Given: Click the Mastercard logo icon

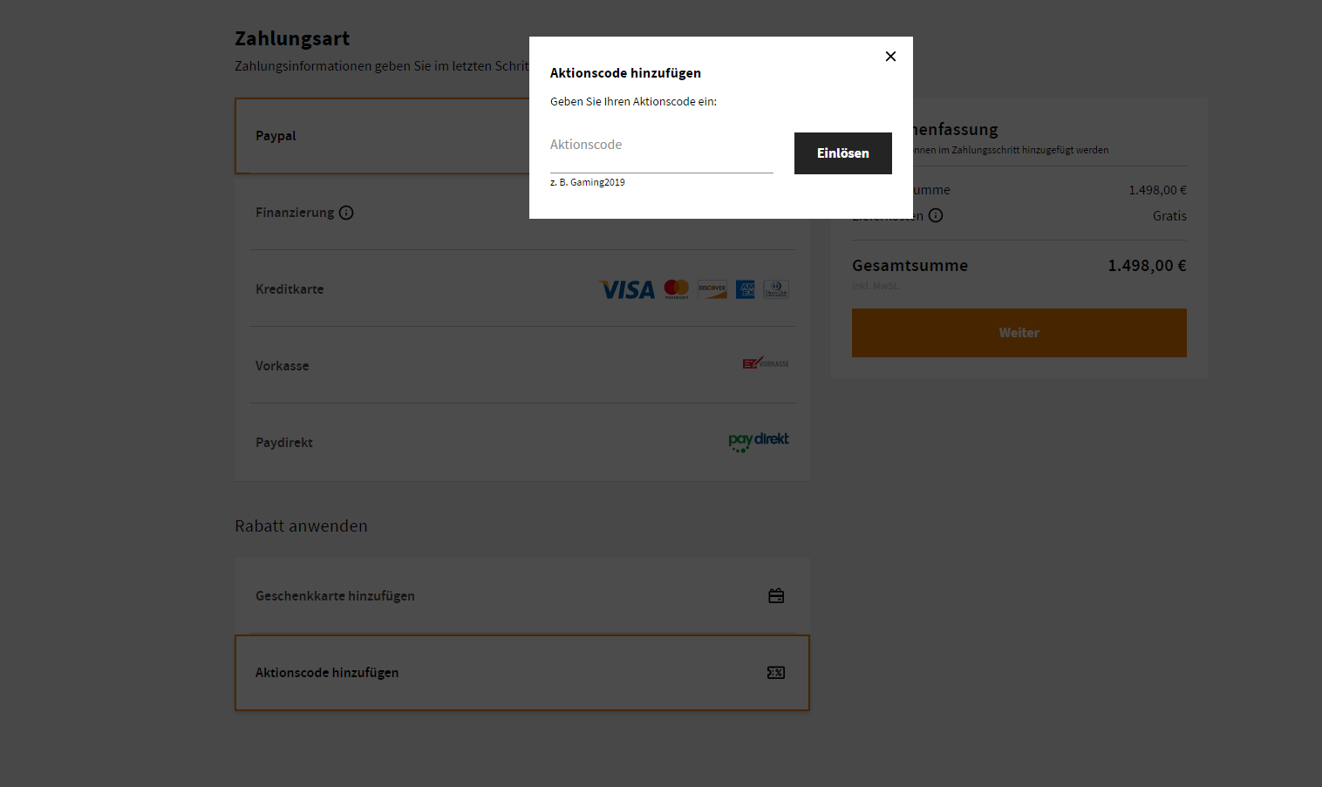Looking at the screenshot, I should [677, 288].
